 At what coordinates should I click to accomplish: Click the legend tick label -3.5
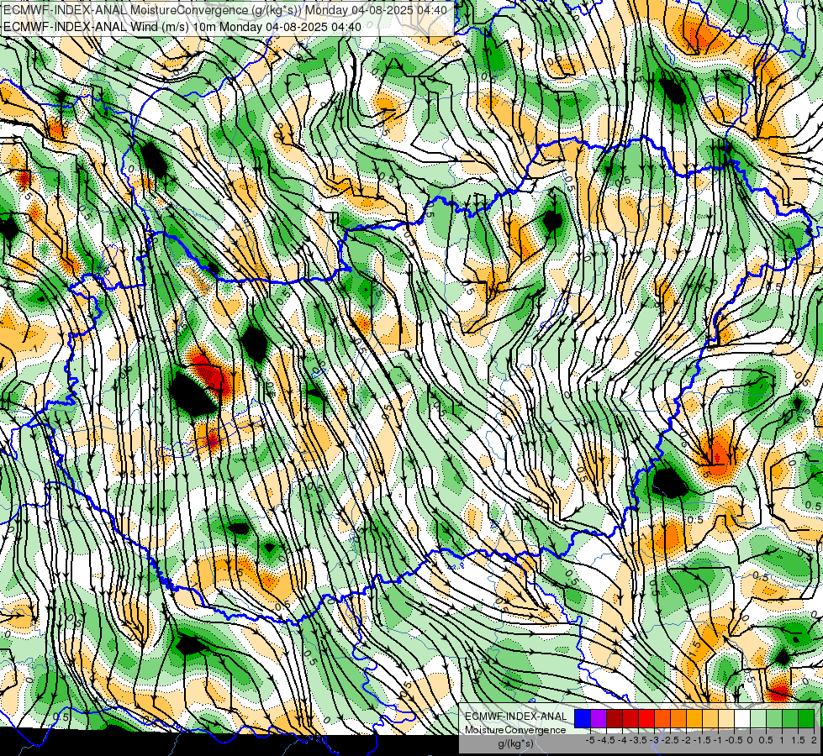point(638,740)
